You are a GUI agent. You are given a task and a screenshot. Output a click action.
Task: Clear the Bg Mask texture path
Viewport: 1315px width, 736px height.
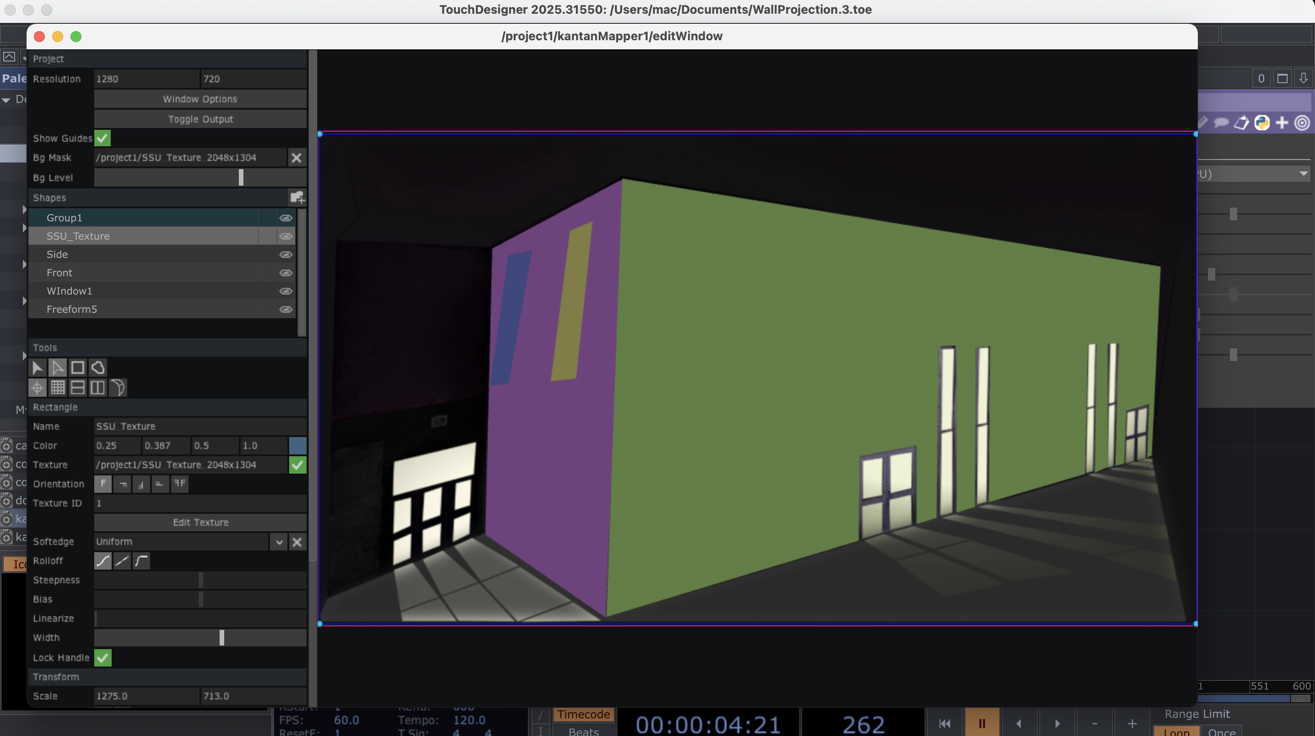click(x=296, y=158)
